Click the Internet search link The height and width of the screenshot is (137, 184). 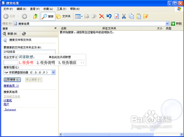click(10, 110)
